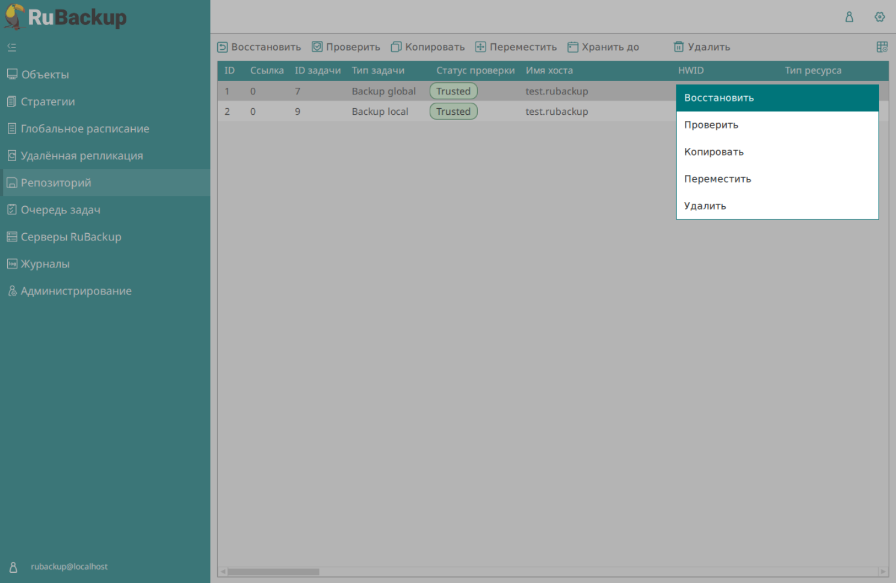Click the table columns configuration icon
This screenshot has height=583, width=896.
tap(882, 47)
